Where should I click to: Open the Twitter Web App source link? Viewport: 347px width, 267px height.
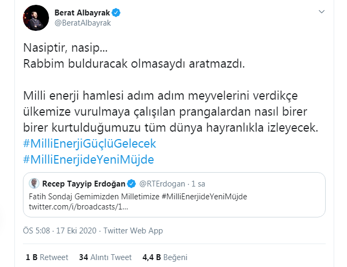tap(134, 231)
